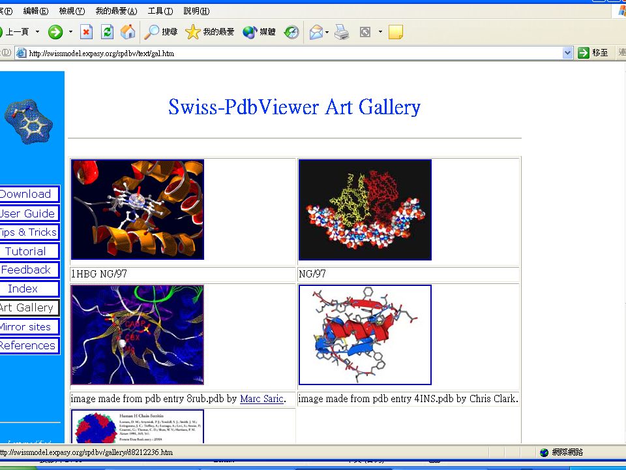This screenshot has height=470, width=626.
Task: Click the green Go arrow button
Action: tap(583, 53)
